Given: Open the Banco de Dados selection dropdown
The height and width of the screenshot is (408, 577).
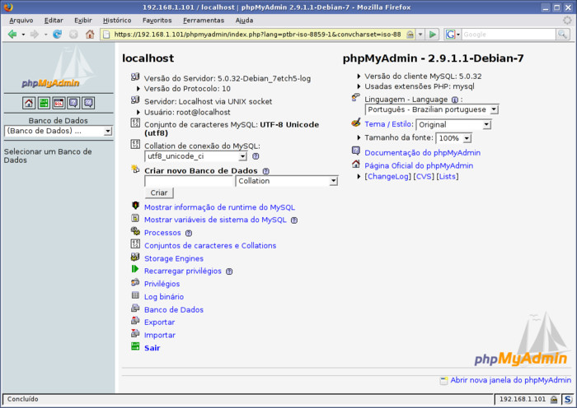Looking at the screenshot, I should coord(59,131).
